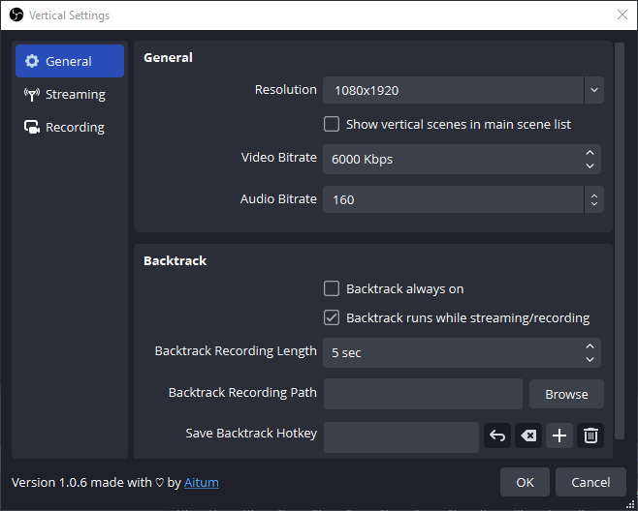Click the Backtrack Recording Path text field
The height and width of the screenshot is (511, 638).
pyautogui.click(x=423, y=394)
